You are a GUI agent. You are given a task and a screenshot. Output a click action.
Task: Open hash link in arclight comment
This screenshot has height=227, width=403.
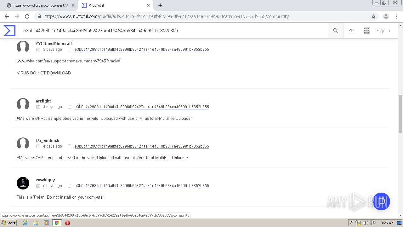coord(142,107)
